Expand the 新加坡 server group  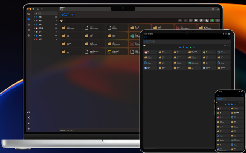click(35, 28)
